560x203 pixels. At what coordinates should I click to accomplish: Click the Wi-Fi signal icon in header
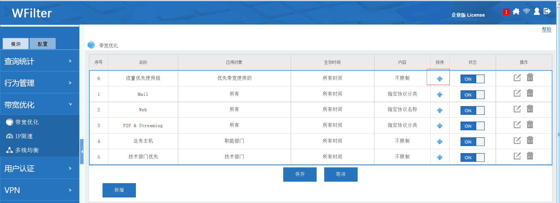click(x=526, y=11)
